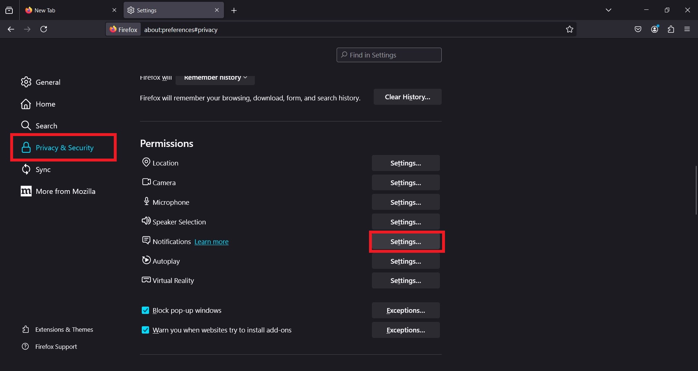Click the Permissions heading text
The image size is (698, 371).
(x=167, y=144)
